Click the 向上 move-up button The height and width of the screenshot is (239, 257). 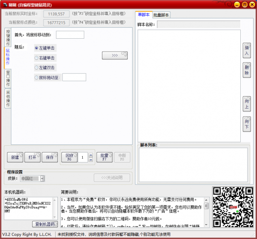point(246,104)
